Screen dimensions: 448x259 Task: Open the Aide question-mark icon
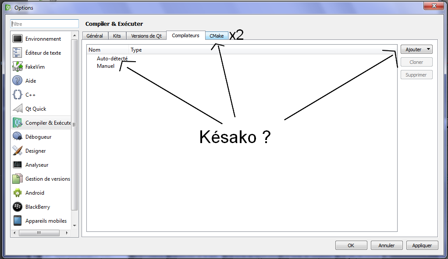[18, 81]
